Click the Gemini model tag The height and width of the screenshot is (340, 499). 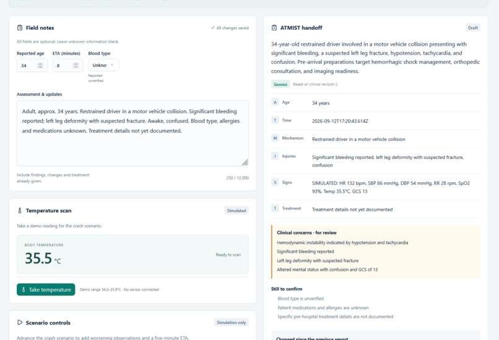(x=280, y=84)
